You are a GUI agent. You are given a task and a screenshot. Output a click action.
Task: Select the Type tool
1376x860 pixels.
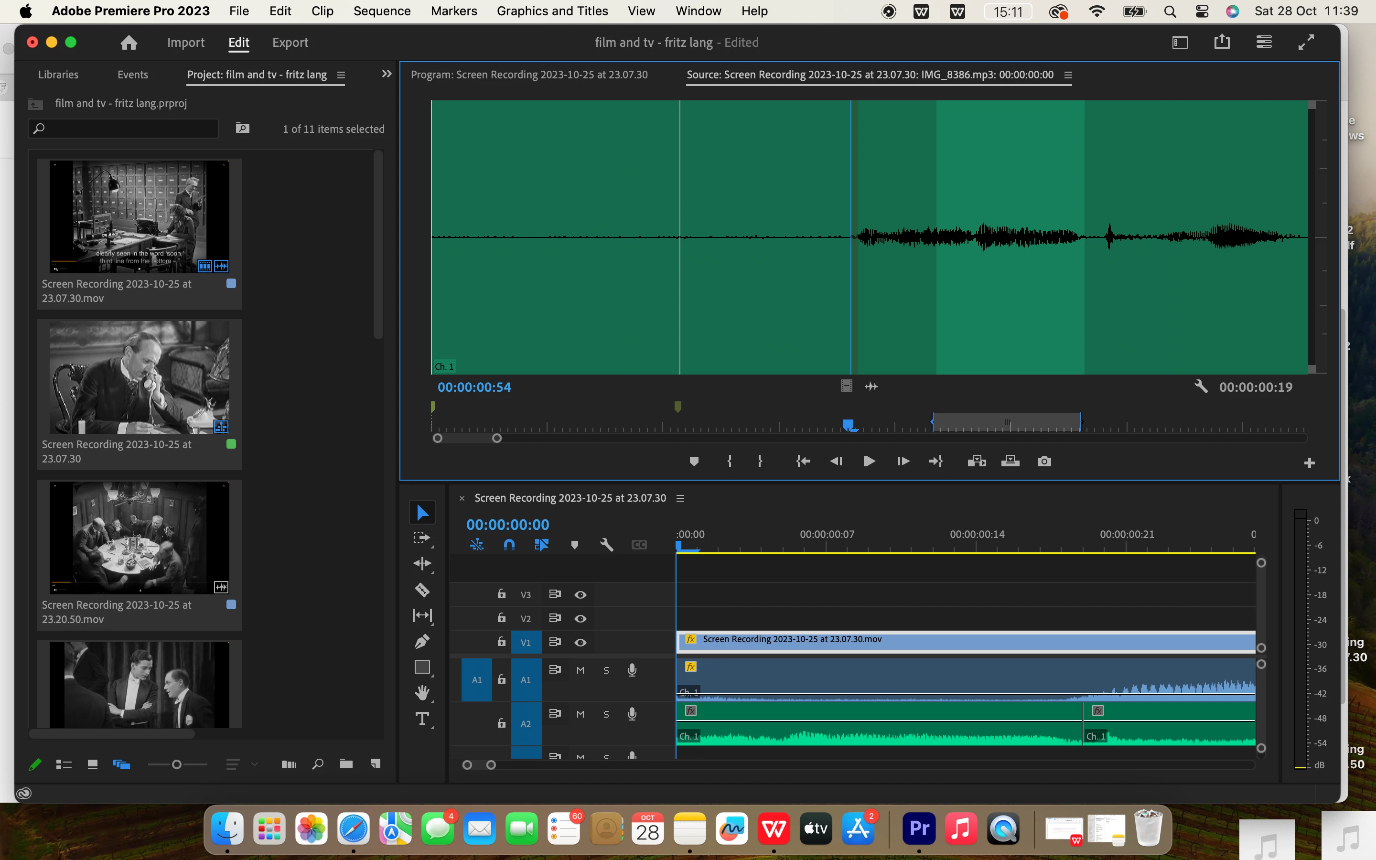tap(422, 719)
